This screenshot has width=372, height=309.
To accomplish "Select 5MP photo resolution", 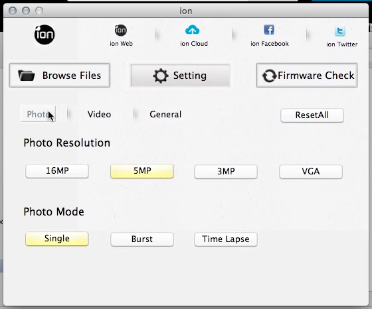I will pos(142,171).
